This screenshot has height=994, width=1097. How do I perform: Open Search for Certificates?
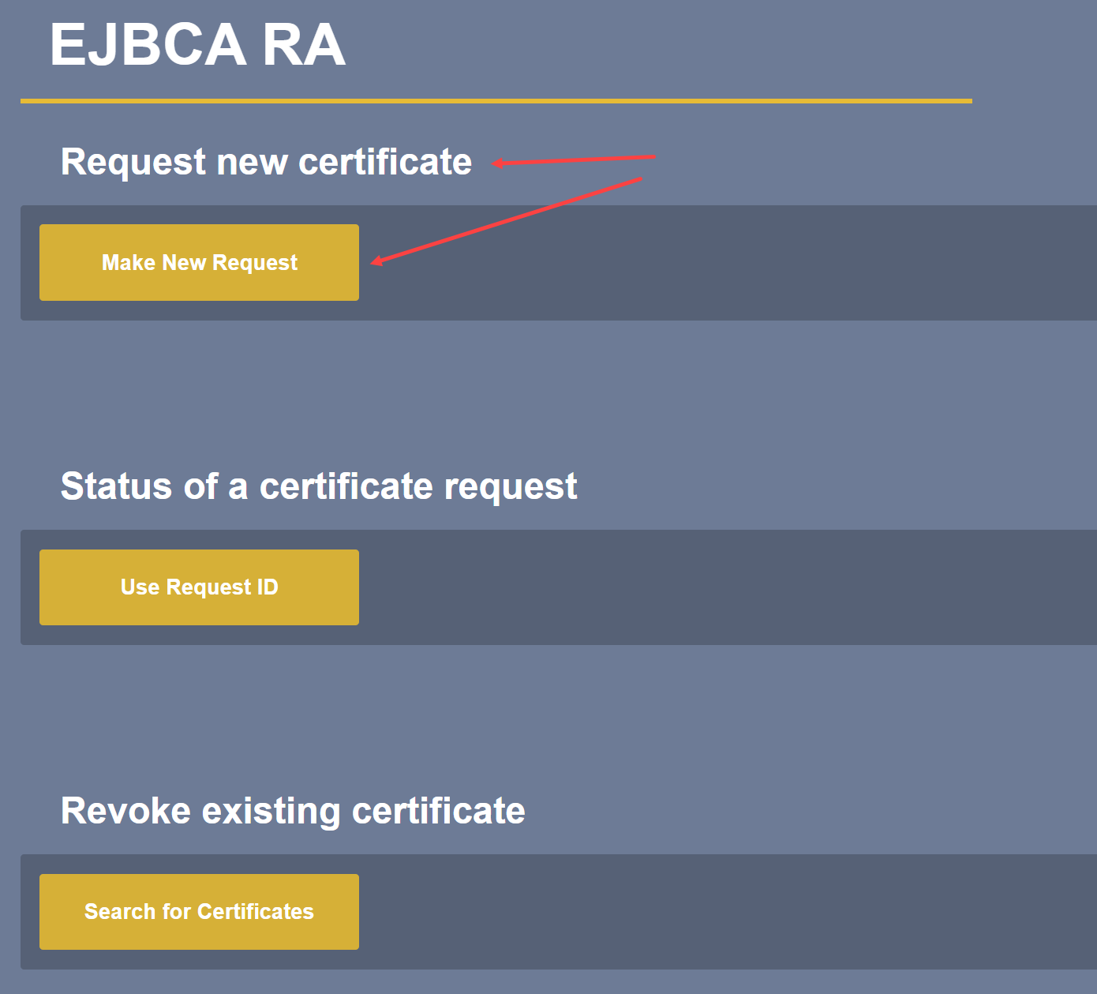[x=199, y=912]
